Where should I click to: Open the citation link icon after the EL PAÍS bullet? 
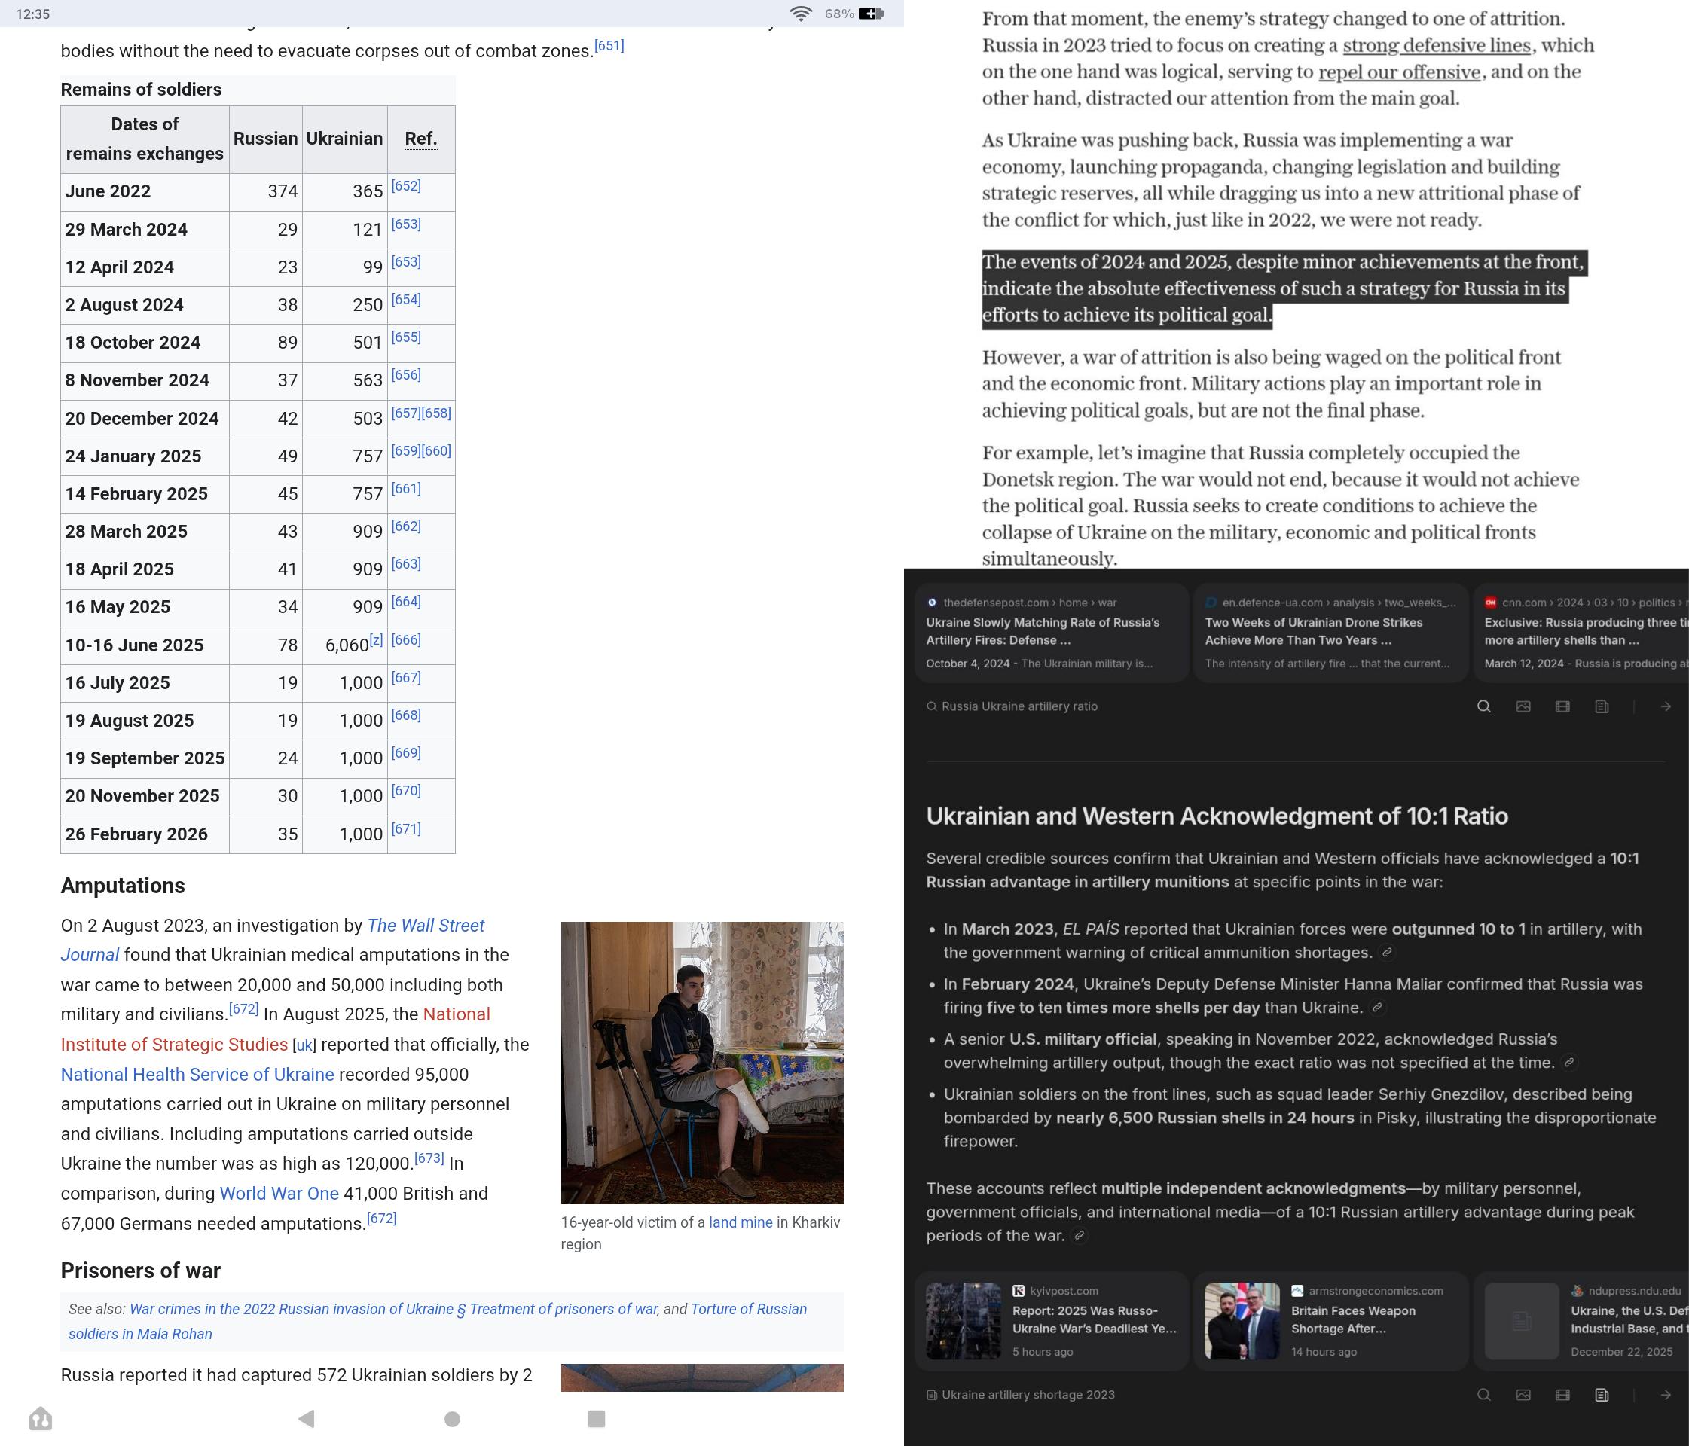[x=1387, y=952]
